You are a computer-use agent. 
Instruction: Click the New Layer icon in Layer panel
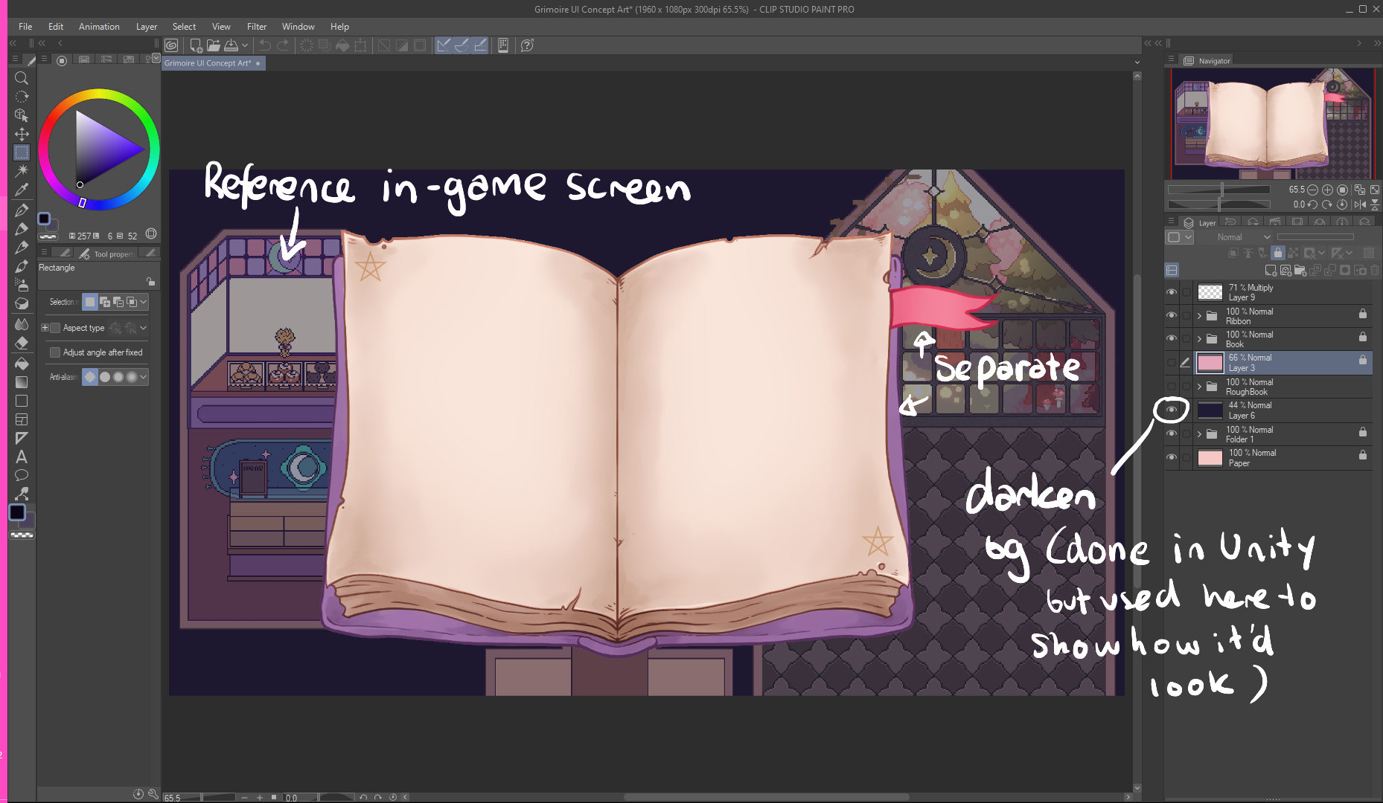click(1271, 270)
